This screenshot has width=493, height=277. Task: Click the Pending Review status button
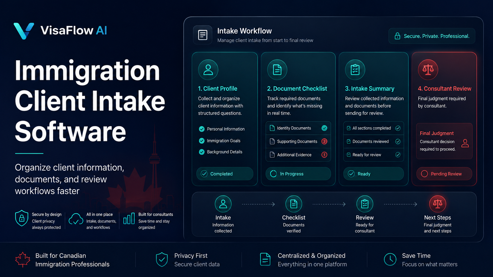444,174
